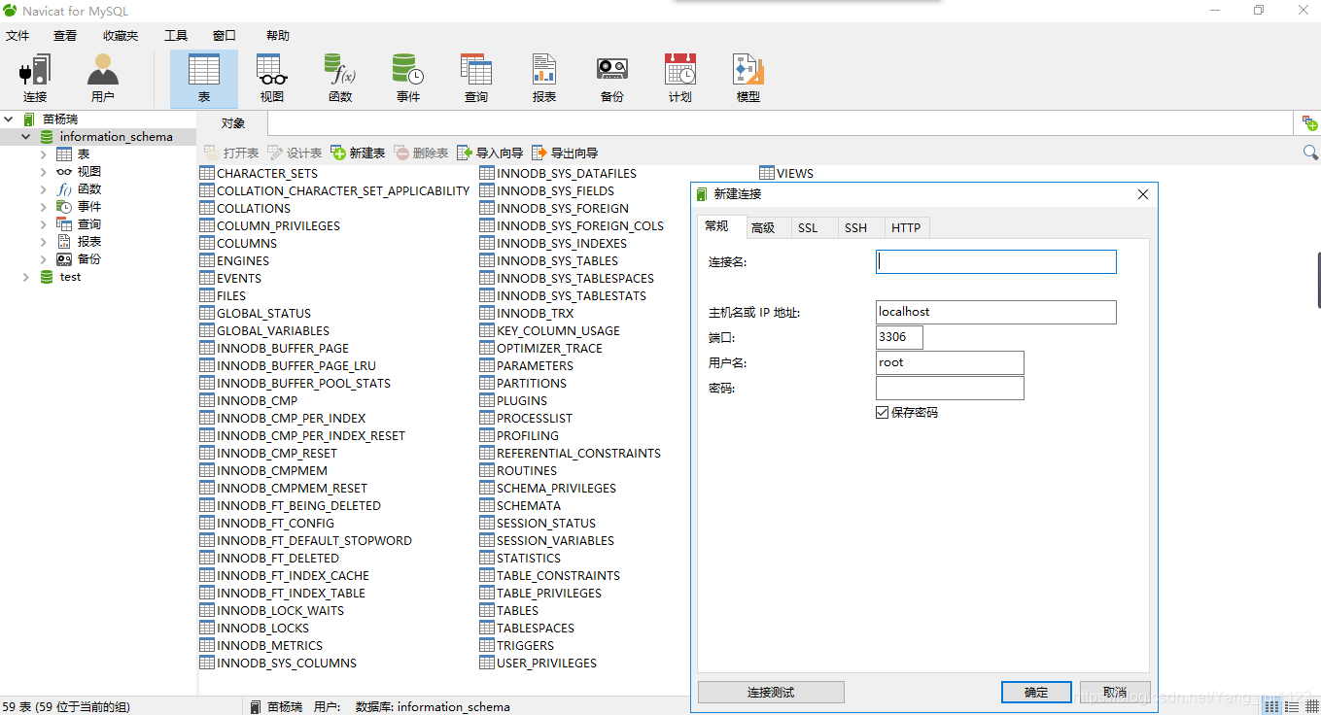Select the VIEWS table

pyautogui.click(x=785, y=174)
